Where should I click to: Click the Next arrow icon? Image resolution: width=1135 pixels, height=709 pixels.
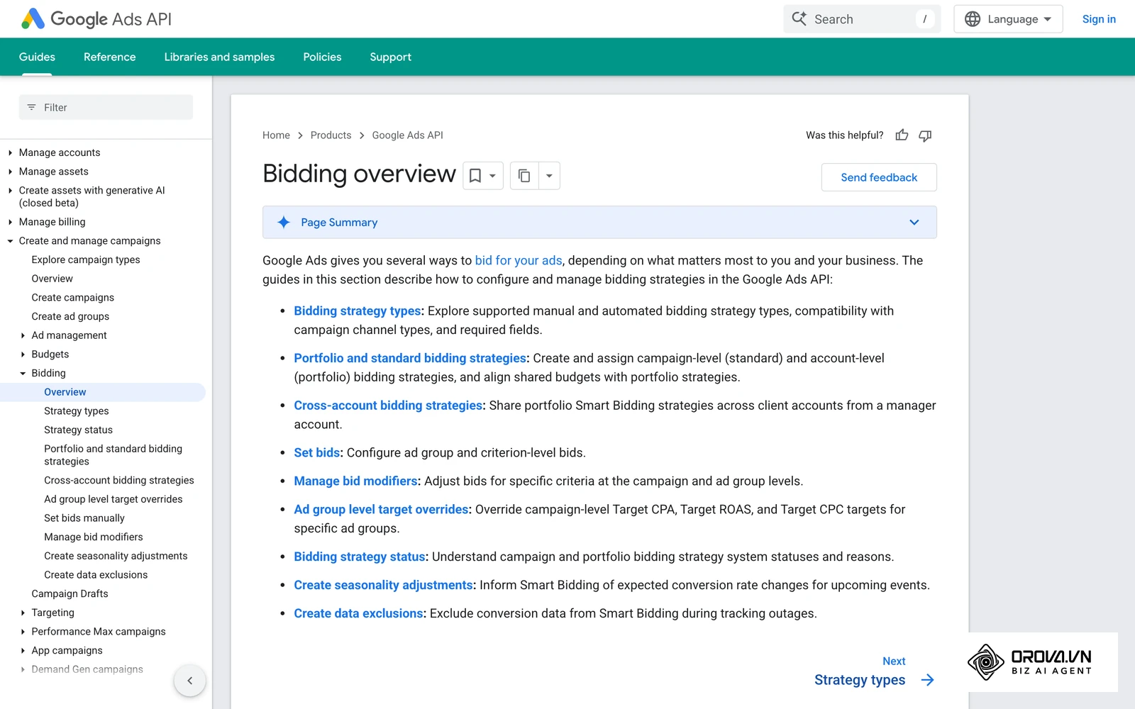927,680
